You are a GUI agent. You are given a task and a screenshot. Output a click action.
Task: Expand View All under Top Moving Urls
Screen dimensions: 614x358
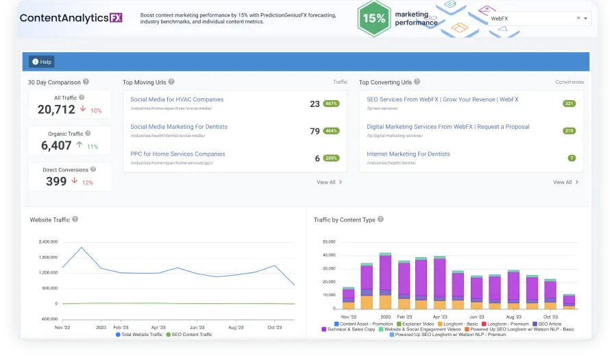pos(329,182)
